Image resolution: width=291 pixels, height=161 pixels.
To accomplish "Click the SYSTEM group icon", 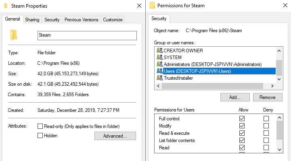I will click(159, 57).
